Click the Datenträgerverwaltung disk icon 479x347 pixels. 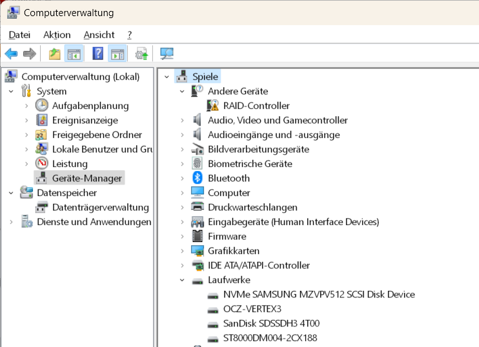[x=41, y=207]
